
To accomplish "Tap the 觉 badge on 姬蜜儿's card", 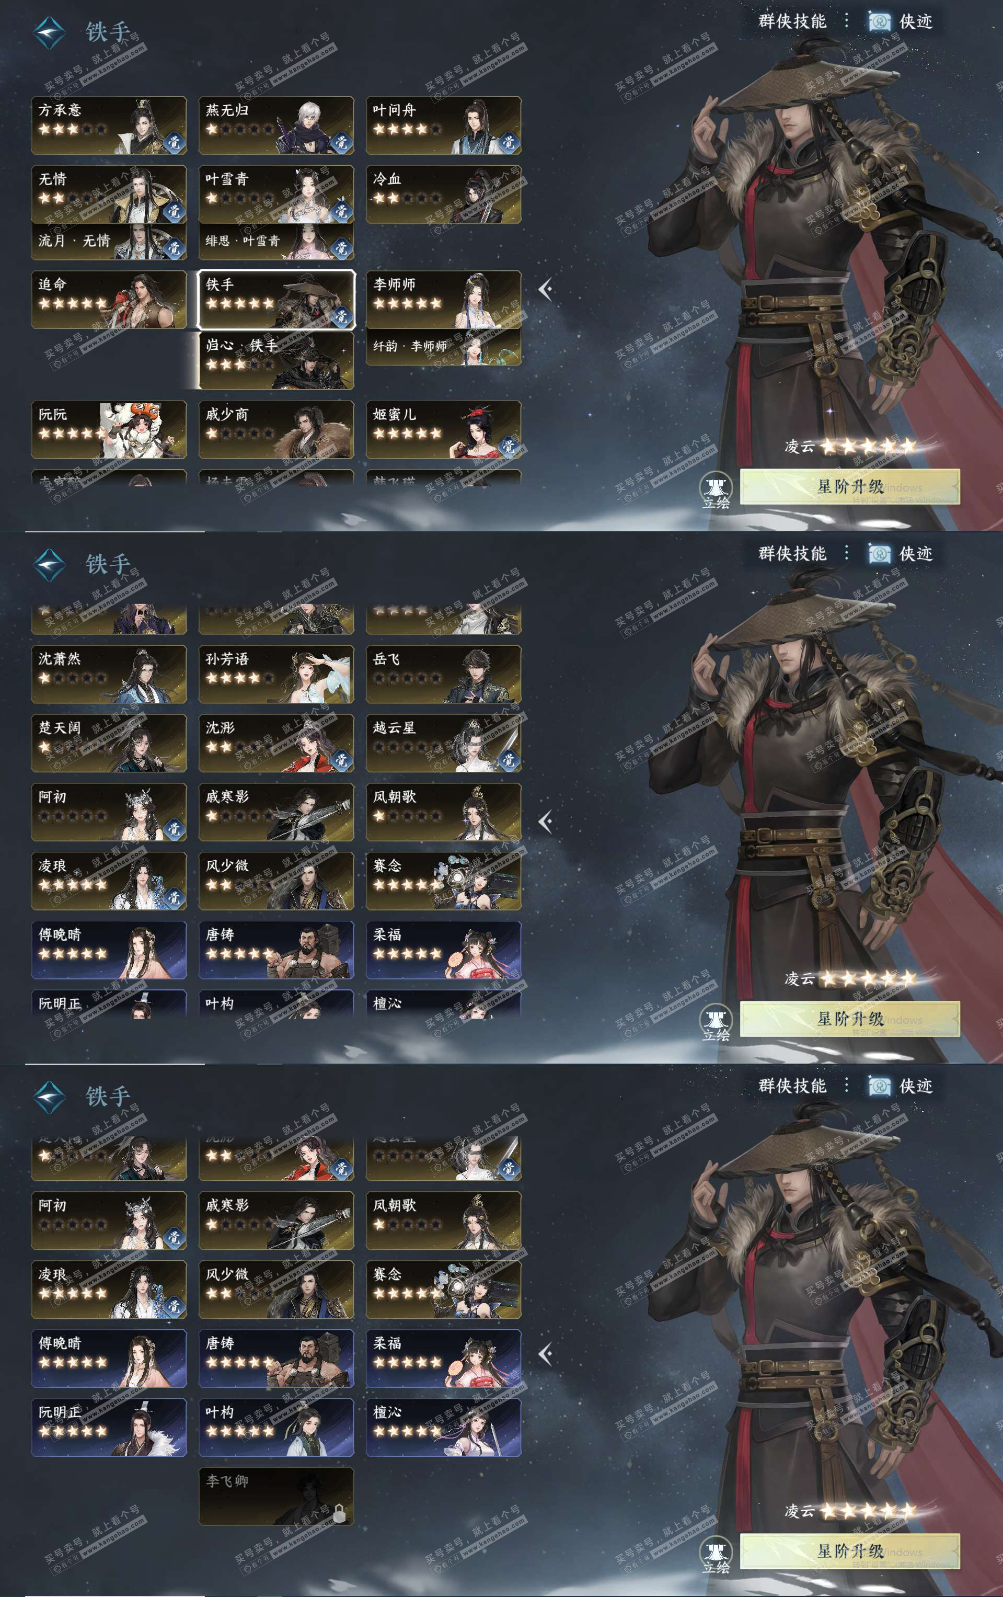I will [x=509, y=446].
